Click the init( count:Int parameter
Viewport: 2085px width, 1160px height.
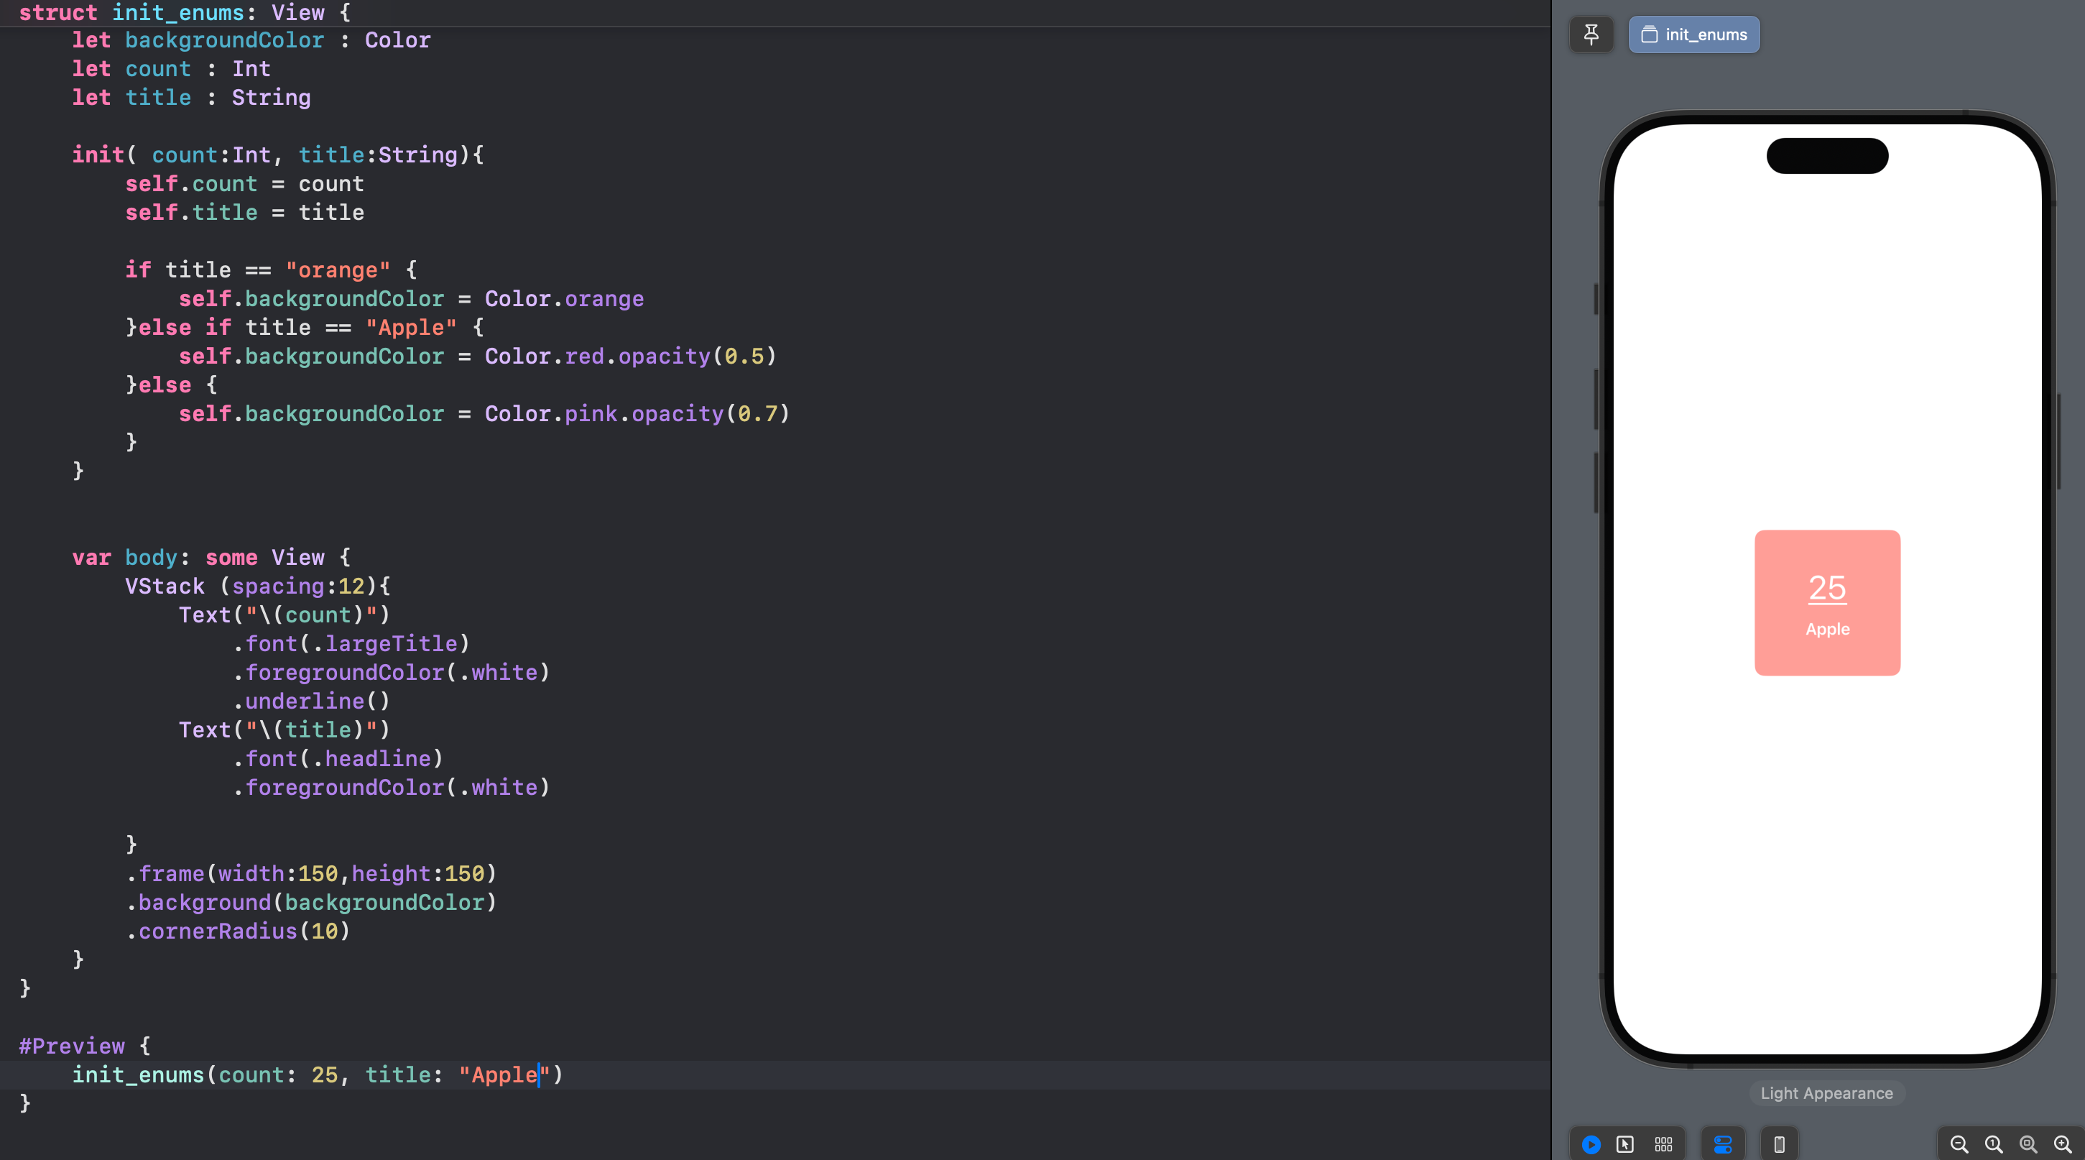coord(211,155)
